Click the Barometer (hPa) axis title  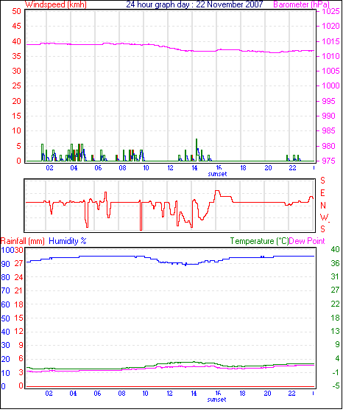pos(301,4)
